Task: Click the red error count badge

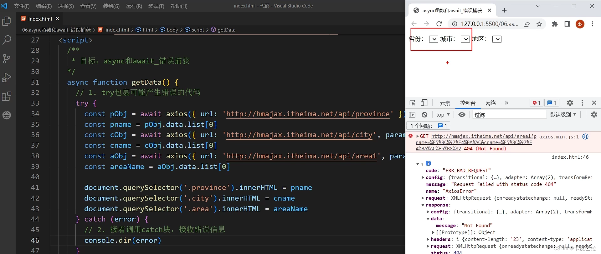Action: (537, 103)
